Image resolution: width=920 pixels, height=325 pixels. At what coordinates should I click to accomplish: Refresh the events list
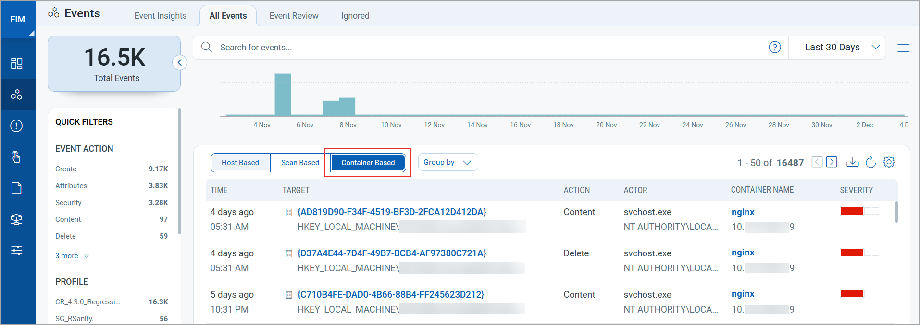[x=871, y=162]
